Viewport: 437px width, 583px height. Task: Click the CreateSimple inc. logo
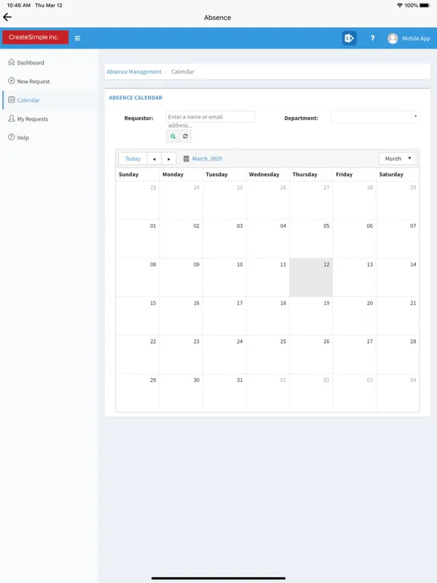coord(36,37)
